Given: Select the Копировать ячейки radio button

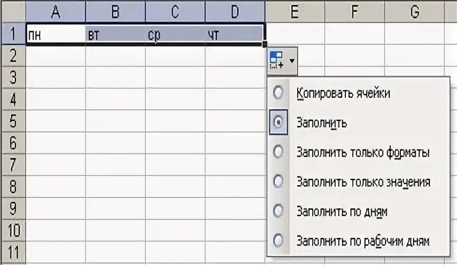Looking at the screenshot, I should click(x=278, y=93).
